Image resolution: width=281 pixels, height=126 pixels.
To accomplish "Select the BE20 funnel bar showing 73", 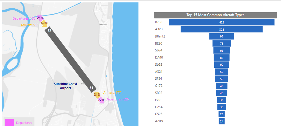I will tap(221, 43).
